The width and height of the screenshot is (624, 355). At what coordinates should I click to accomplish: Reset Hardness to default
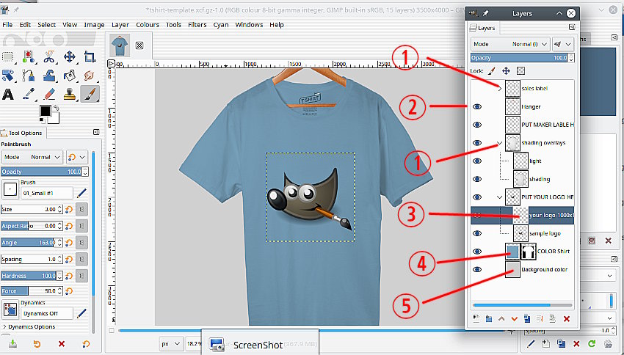pos(69,276)
